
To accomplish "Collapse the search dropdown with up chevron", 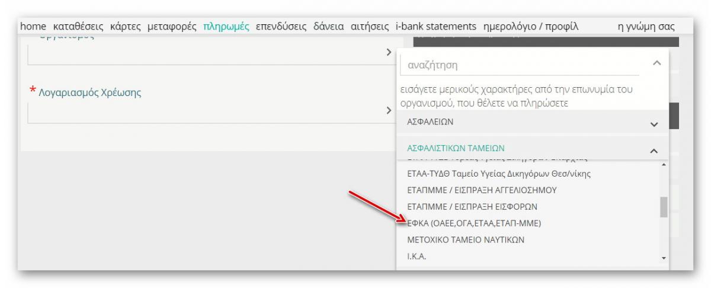I will click(x=655, y=63).
